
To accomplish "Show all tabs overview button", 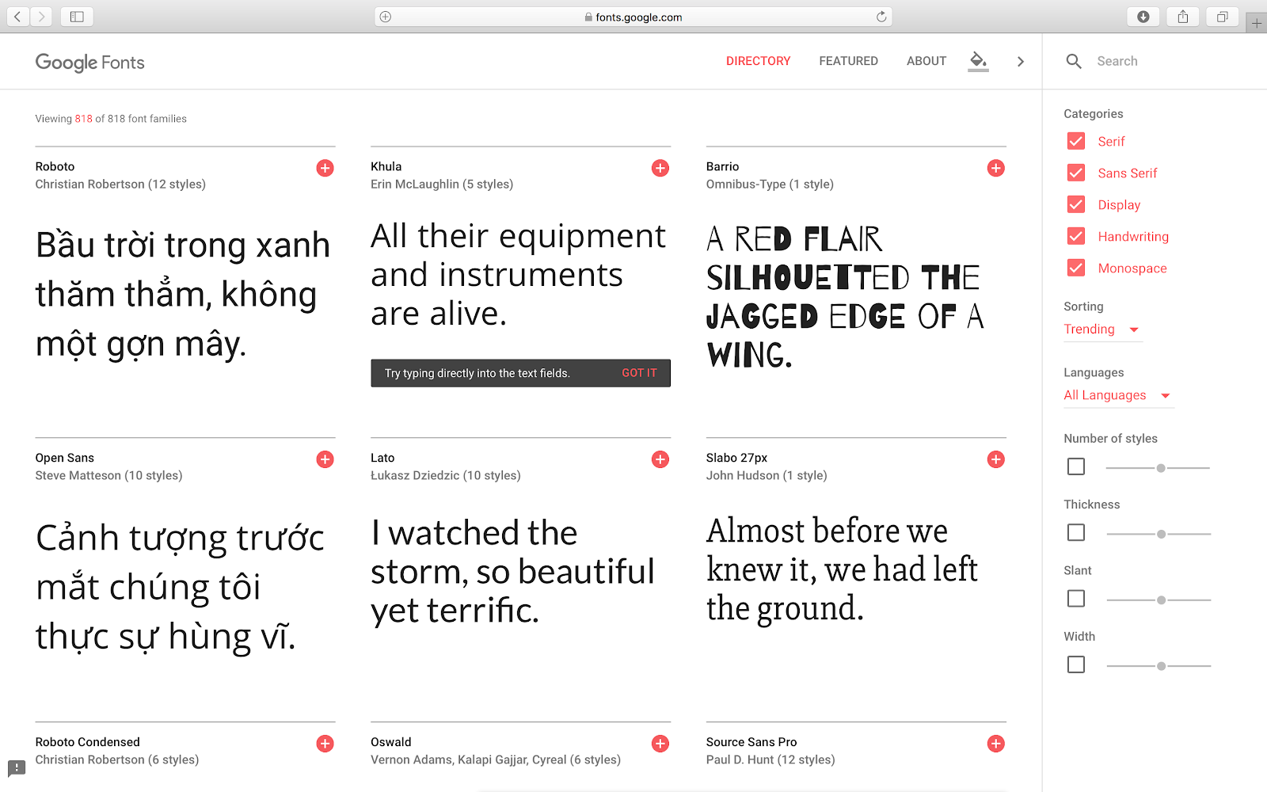I will tap(1223, 17).
